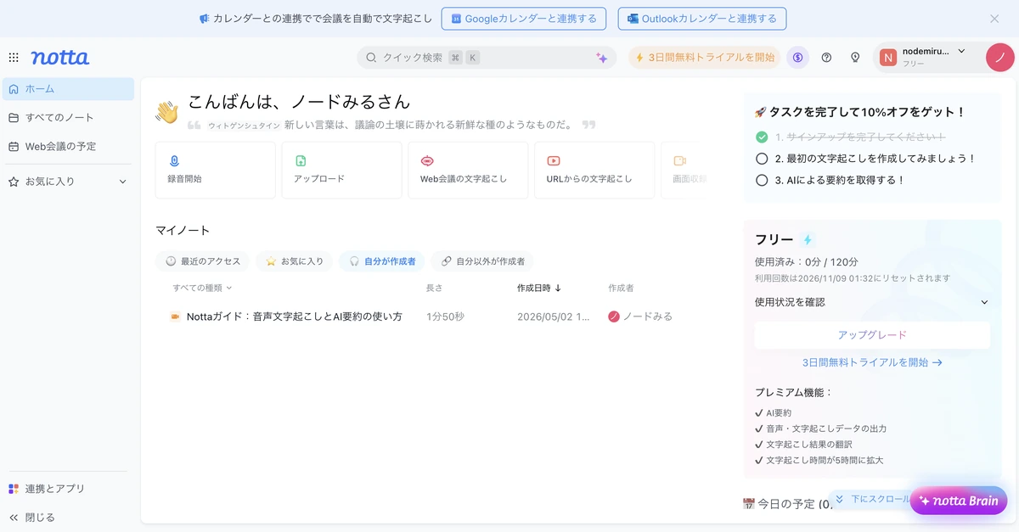Click the red round avatar in the top right corner
1019x532 pixels.
tap(1000, 58)
